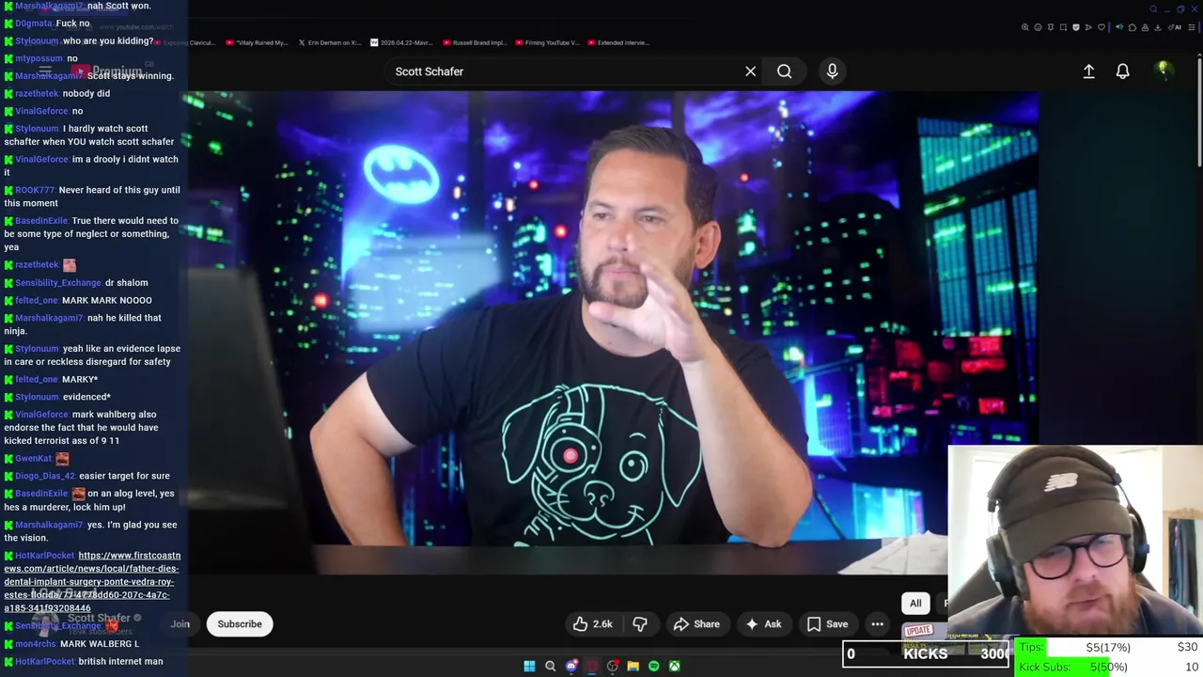Open Spotify from the taskbar
The height and width of the screenshot is (677, 1203).
tap(653, 667)
